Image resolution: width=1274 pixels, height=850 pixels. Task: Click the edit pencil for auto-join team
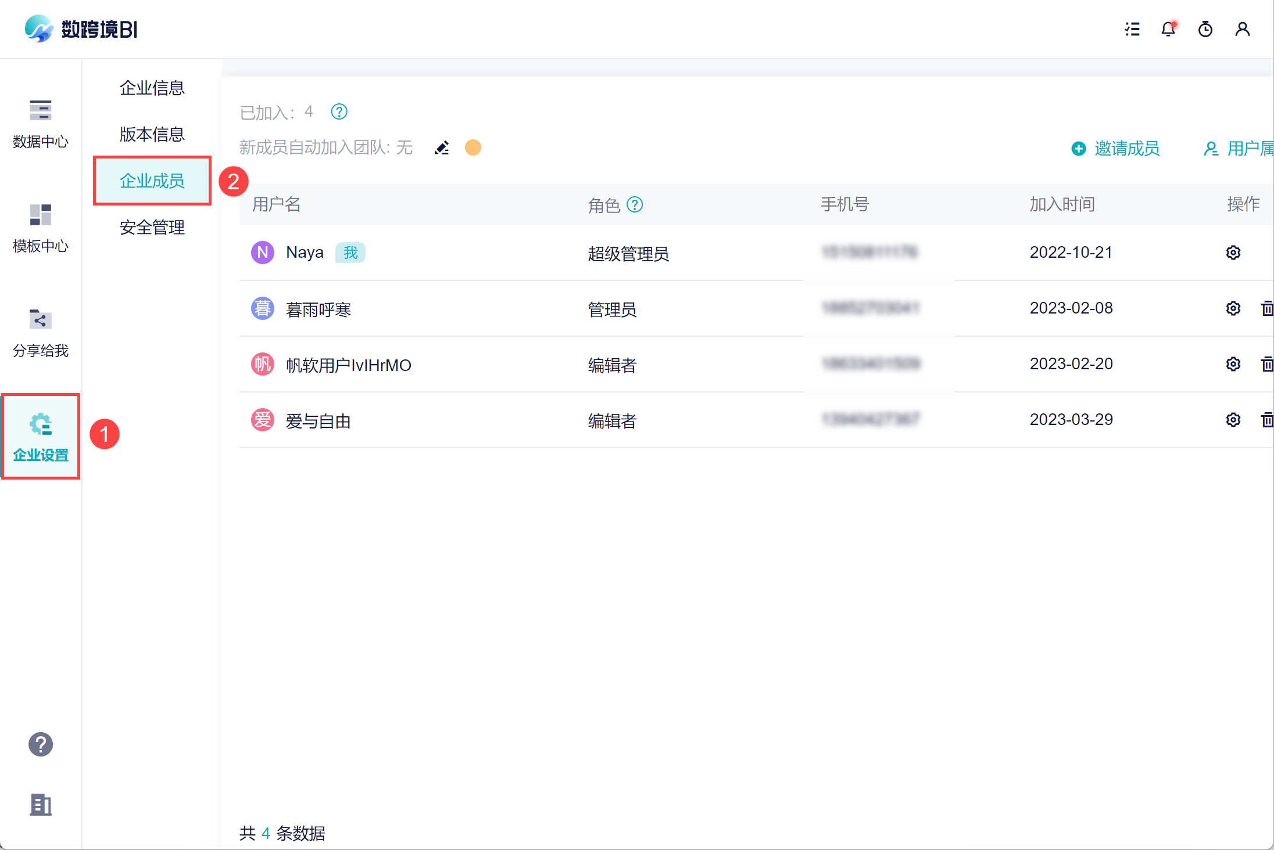(442, 148)
